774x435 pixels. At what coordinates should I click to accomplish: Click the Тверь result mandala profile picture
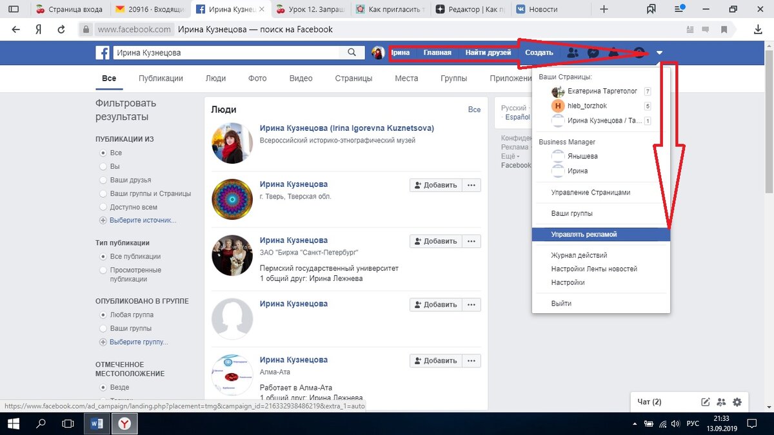tap(232, 199)
